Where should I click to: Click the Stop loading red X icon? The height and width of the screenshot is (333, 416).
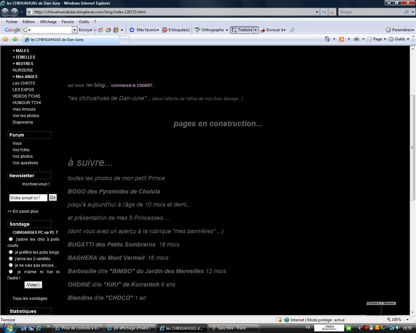point(332,12)
